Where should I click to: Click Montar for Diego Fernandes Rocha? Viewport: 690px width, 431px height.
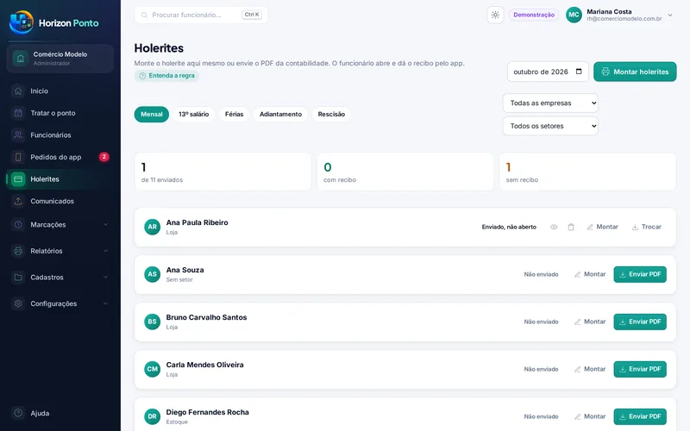click(590, 416)
